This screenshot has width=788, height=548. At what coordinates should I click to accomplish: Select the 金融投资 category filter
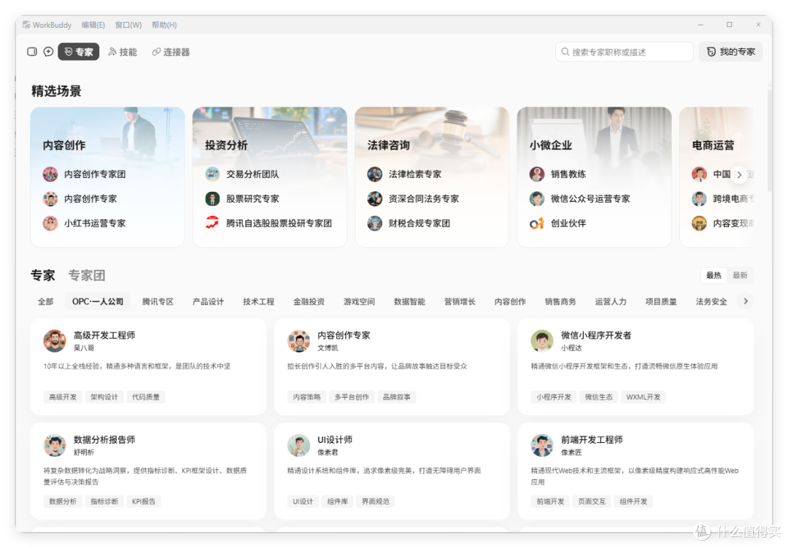[309, 301]
